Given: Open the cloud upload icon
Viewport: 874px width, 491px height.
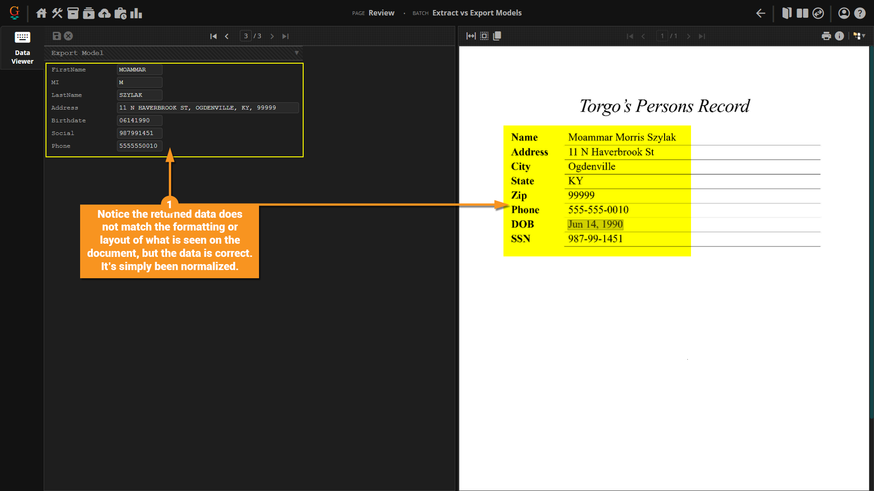Looking at the screenshot, I should click(x=104, y=13).
